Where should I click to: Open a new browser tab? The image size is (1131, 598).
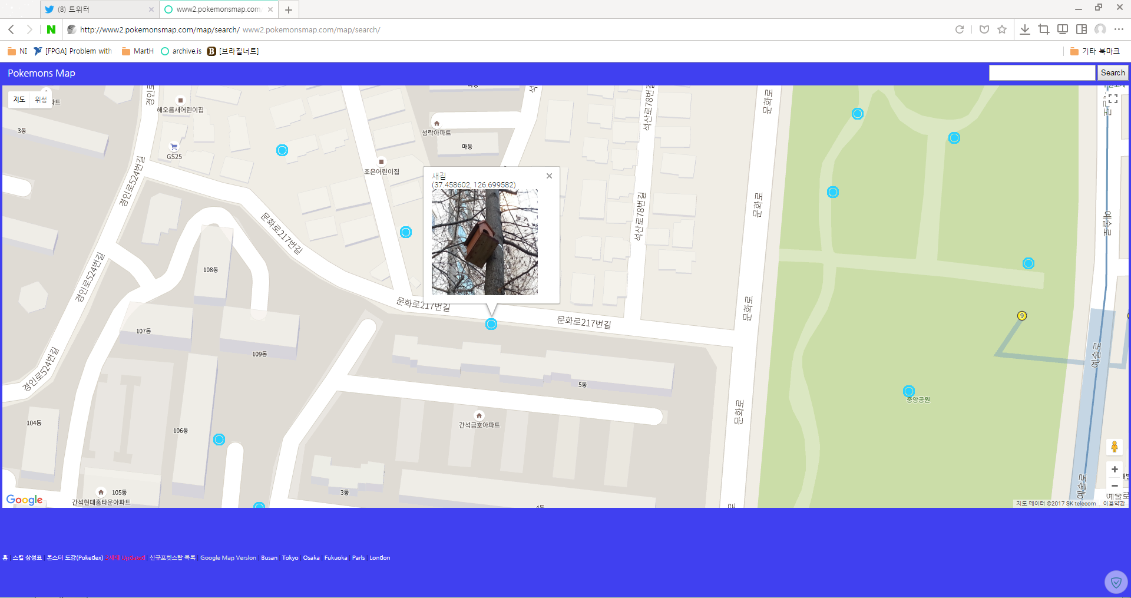[x=289, y=10]
